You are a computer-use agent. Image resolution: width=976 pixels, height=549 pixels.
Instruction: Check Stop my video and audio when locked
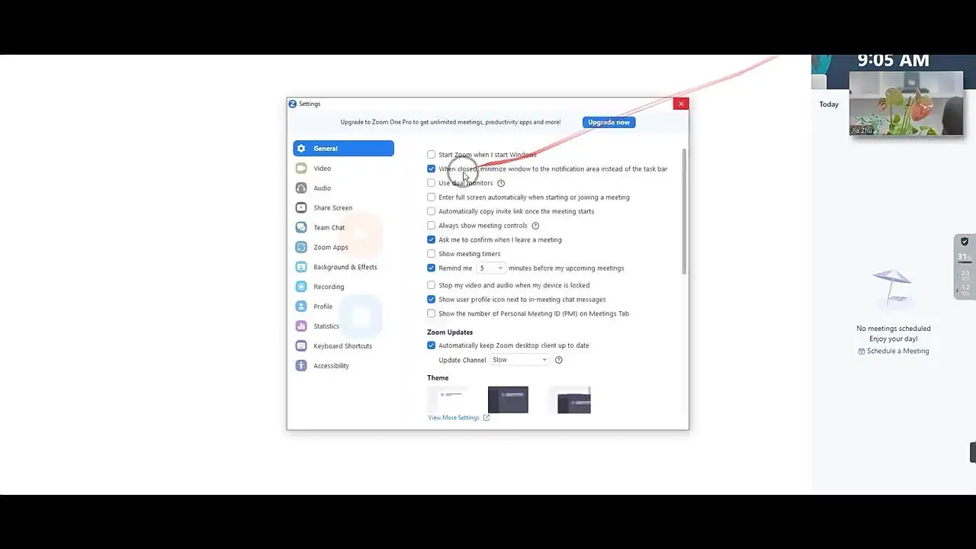pyautogui.click(x=432, y=285)
